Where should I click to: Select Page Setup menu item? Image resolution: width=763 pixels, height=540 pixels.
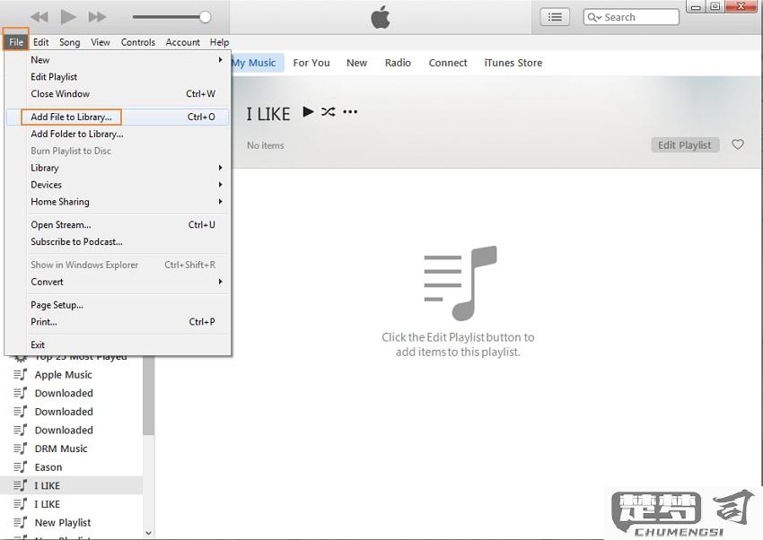click(x=118, y=305)
